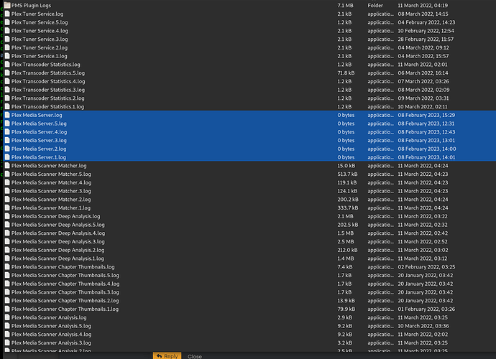The height and width of the screenshot is (359, 496).
Task: Click date 08 February 2023, 14:01
Action: pos(426,157)
